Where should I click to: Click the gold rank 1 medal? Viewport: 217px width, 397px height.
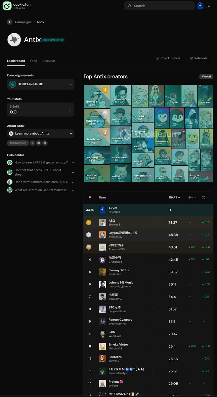89,223
